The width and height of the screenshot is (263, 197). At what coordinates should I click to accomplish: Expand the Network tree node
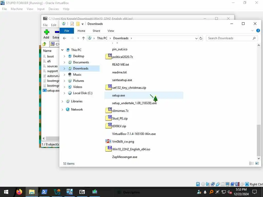click(62, 110)
